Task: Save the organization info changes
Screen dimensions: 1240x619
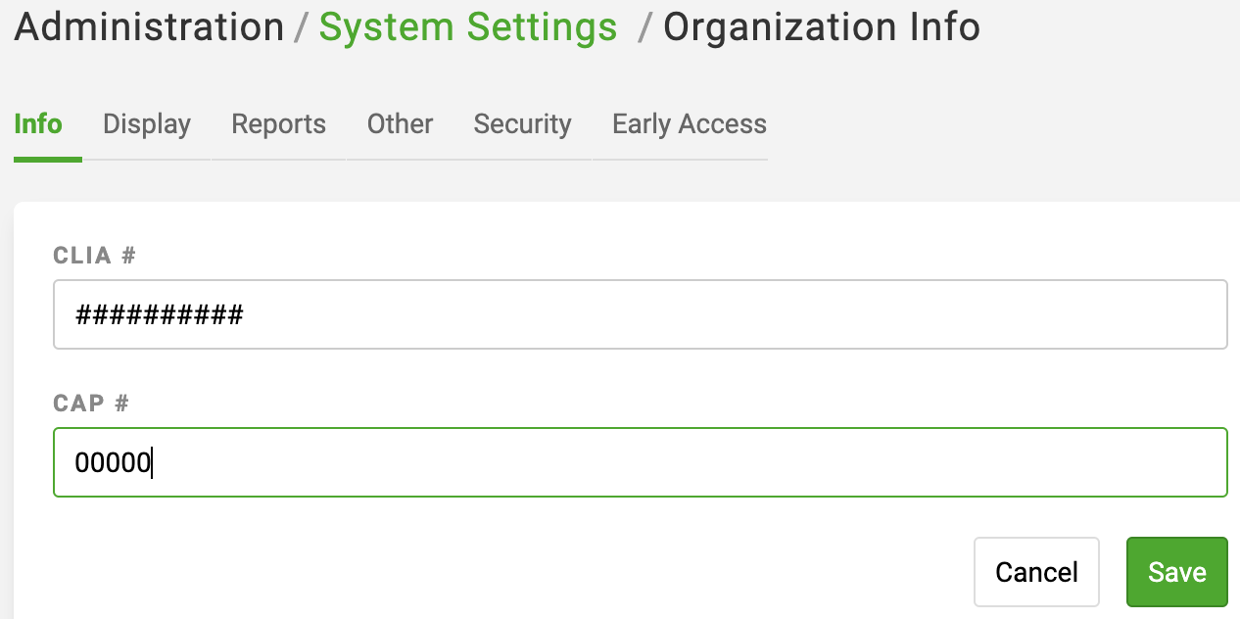Action: [x=1176, y=572]
